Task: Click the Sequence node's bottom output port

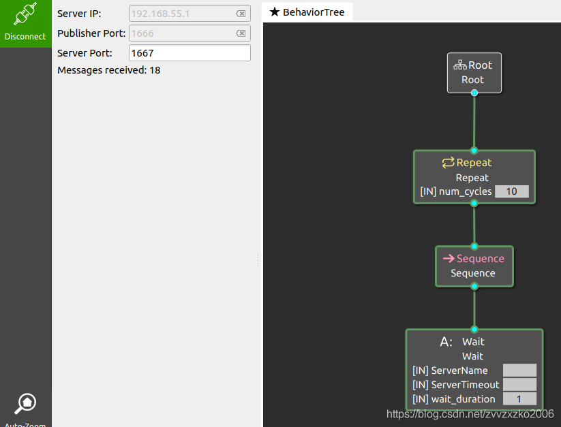Action: coord(474,286)
